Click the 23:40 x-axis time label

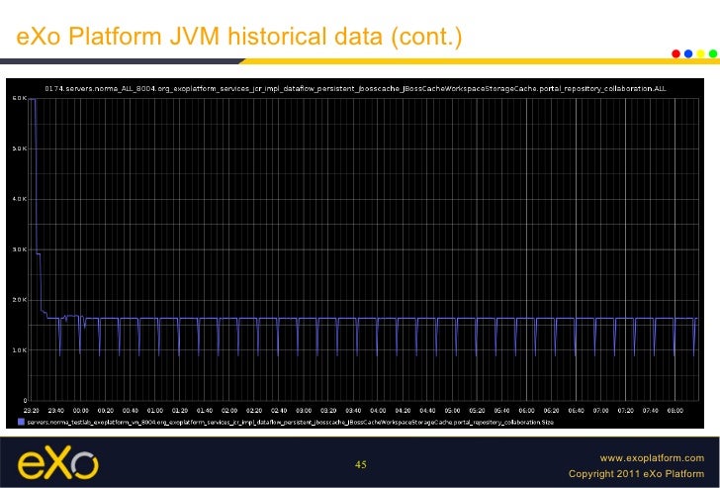[x=56, y=411]
